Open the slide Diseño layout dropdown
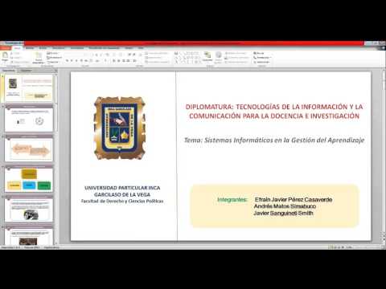Image resolution: width=386 pixels, height=289 pixels. point(52,53)
